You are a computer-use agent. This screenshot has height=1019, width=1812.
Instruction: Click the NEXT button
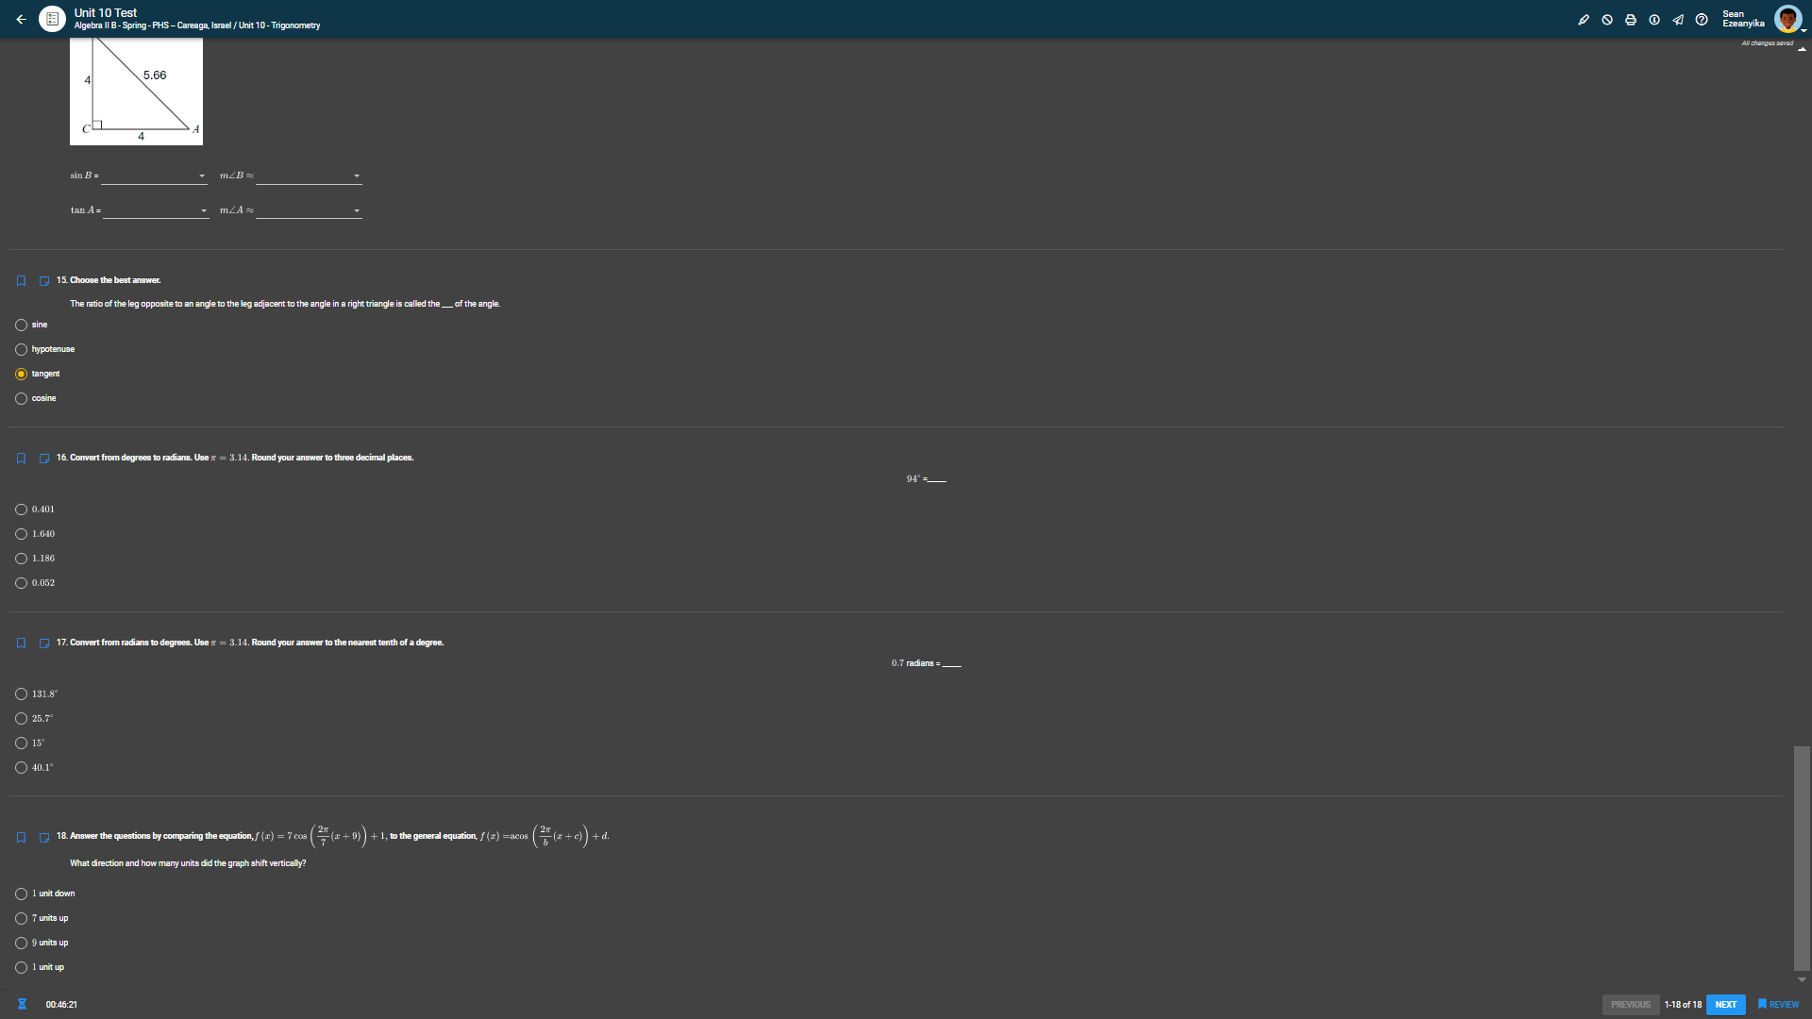pyautogui.click(x=1725, y=1005)
